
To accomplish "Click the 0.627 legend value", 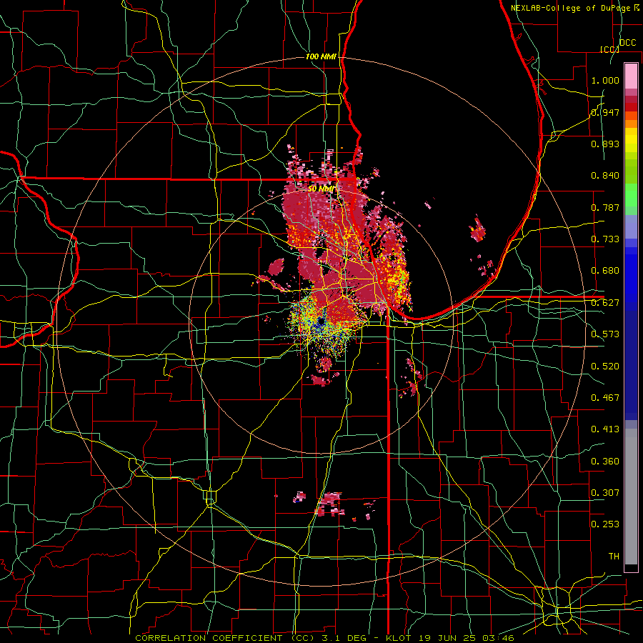I will 605,303.
